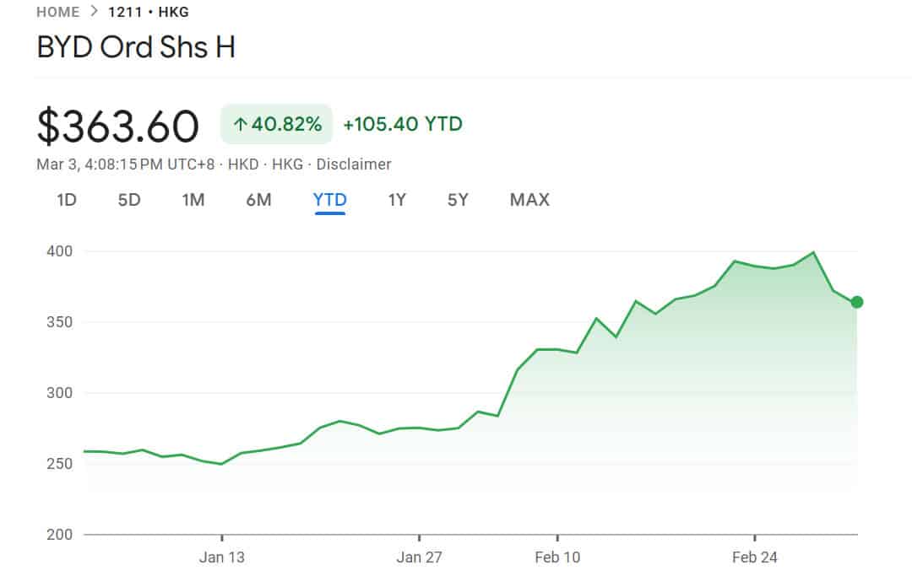
Task: Click the BYD Ord Shs H title
Action: tap(136, 48)
